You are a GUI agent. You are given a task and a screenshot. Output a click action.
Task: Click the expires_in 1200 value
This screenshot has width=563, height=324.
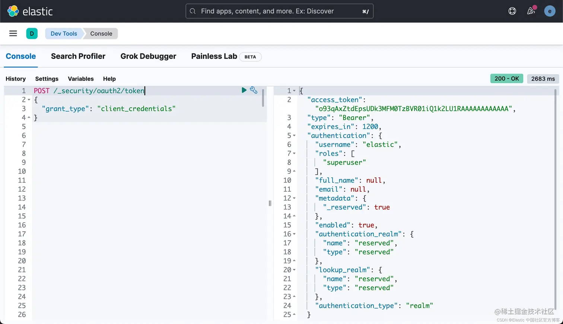[x=370, y=127]
